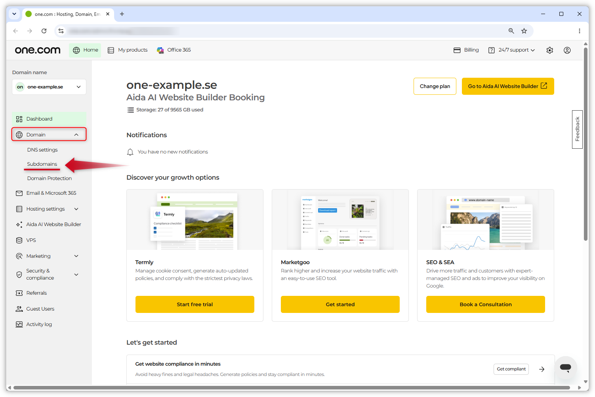This screenshot has height=397, width=595.
Task: Go back in browser history
Action: tap(15, 31)
